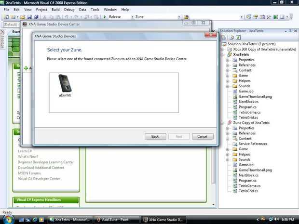
Task: Select the aDmWit Zune device icon
Action: pos(65,86)
